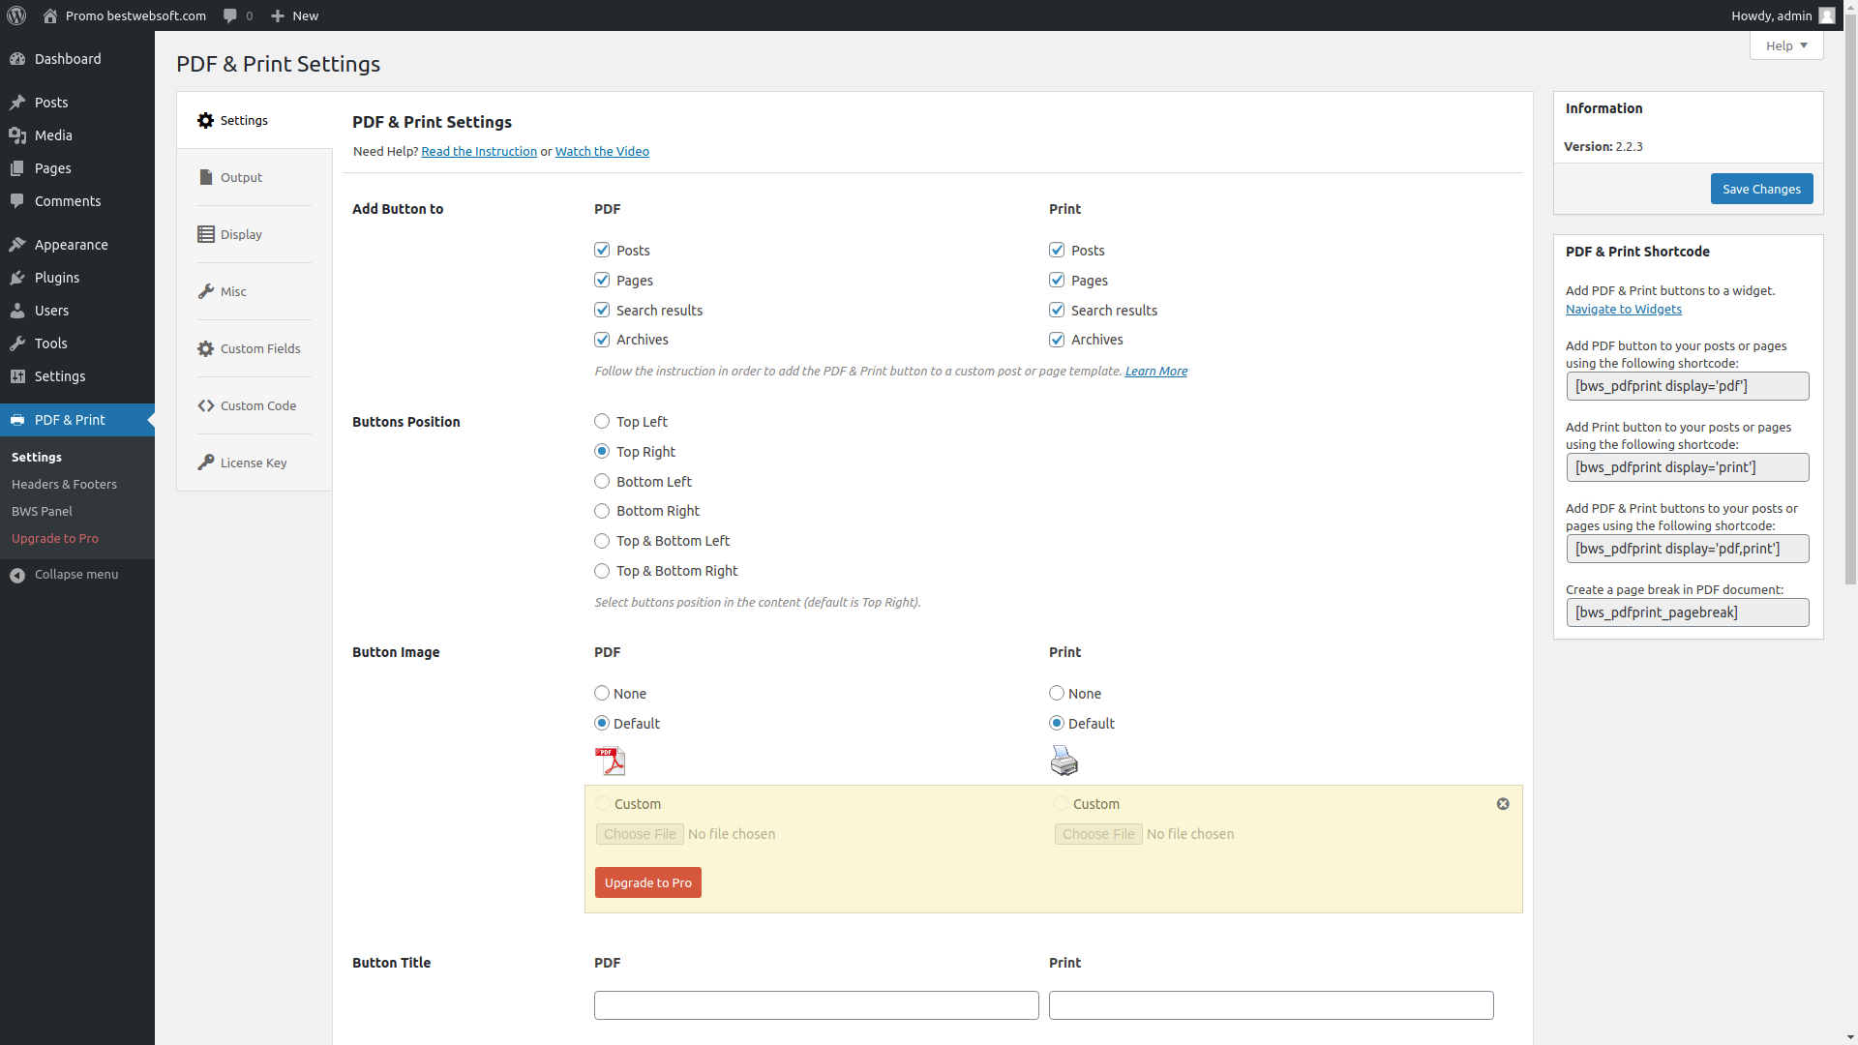Select the Bottom Left buttons position
This screenshot has width=1858, height=1045.
click(601, 481)
